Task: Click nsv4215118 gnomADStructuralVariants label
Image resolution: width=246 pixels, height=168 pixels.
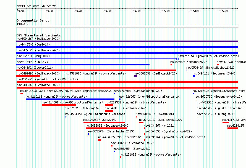Action: click(56, 97)
